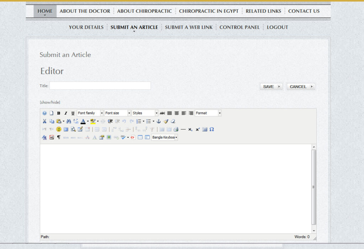Click the editor's vertical scrollbar thumb
Viewport: 364px width, 249px height.
point(314,187)
